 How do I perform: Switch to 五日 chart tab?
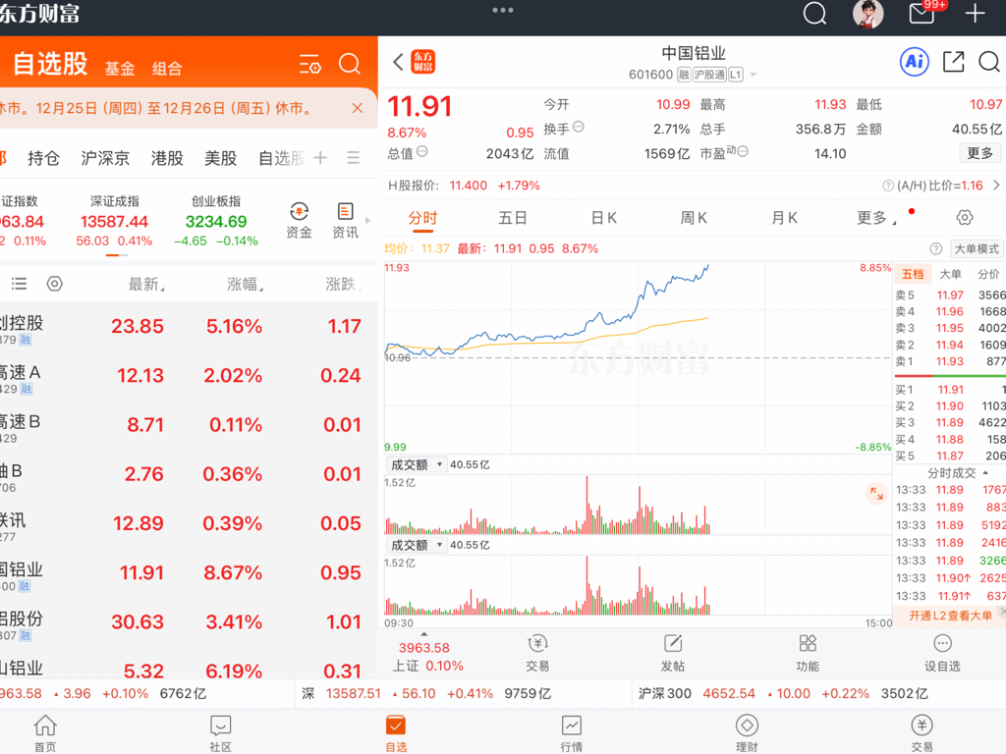(x=513, y=218)
